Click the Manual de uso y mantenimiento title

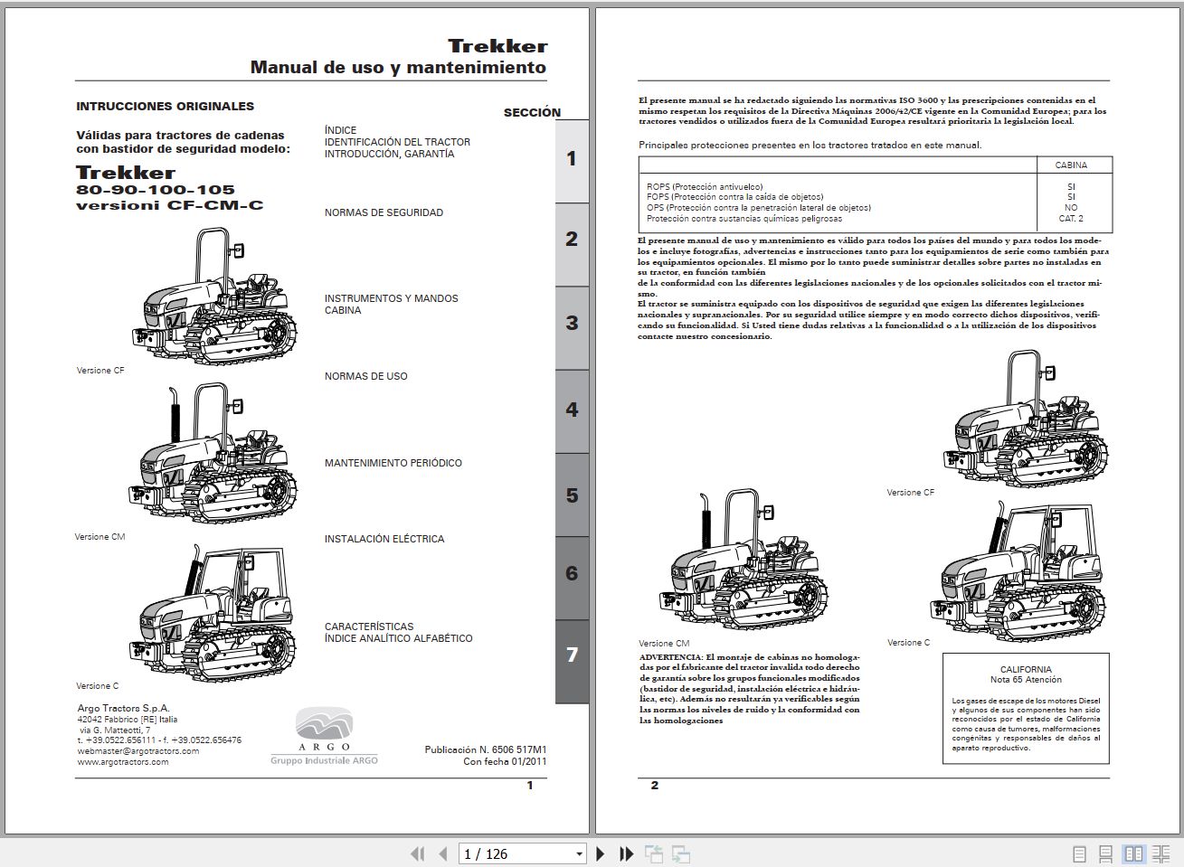click(x=398, y=68)
